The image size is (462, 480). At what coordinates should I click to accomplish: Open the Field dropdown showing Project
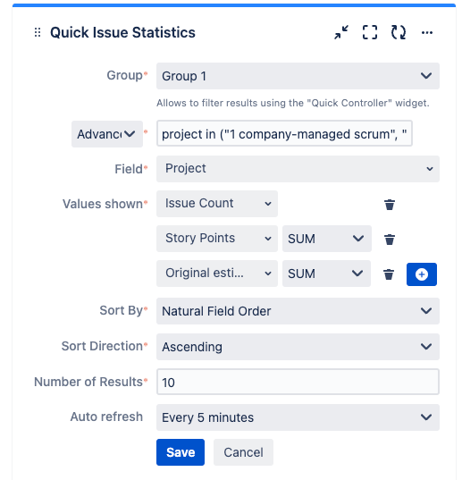click(298, 169)
